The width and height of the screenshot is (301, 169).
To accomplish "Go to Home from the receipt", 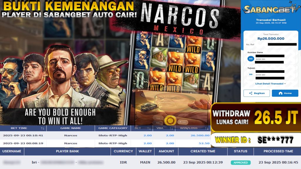I will point(285,93).
